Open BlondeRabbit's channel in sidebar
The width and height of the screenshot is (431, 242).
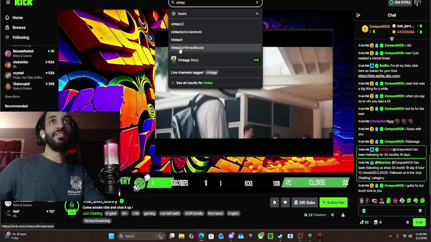point(30,53)
